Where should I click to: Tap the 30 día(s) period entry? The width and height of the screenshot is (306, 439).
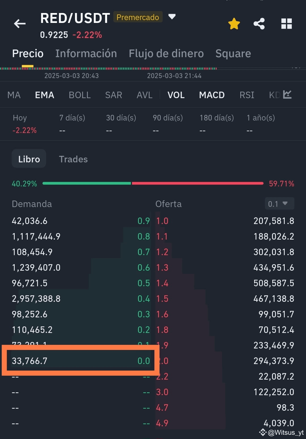(121, 124)
